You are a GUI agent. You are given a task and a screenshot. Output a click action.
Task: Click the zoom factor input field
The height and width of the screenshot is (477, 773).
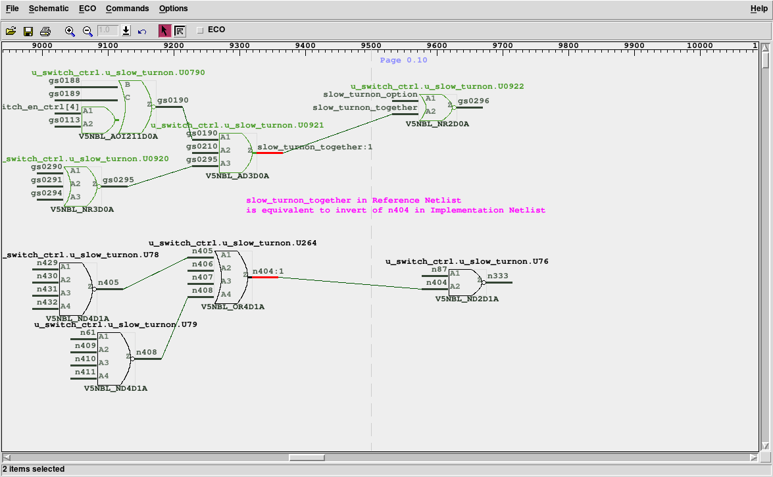pos(107,30)
